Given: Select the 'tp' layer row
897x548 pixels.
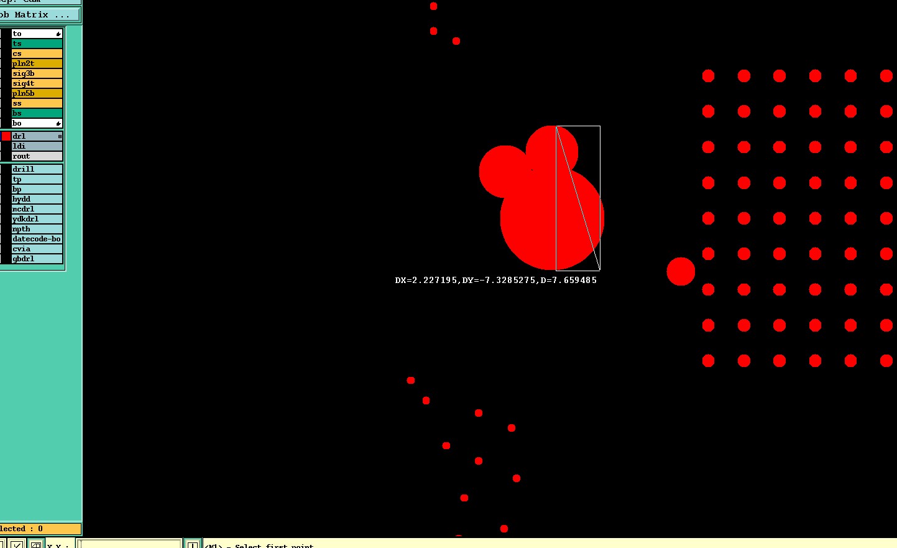Looking at the screenshot, I should click(37, 179).
